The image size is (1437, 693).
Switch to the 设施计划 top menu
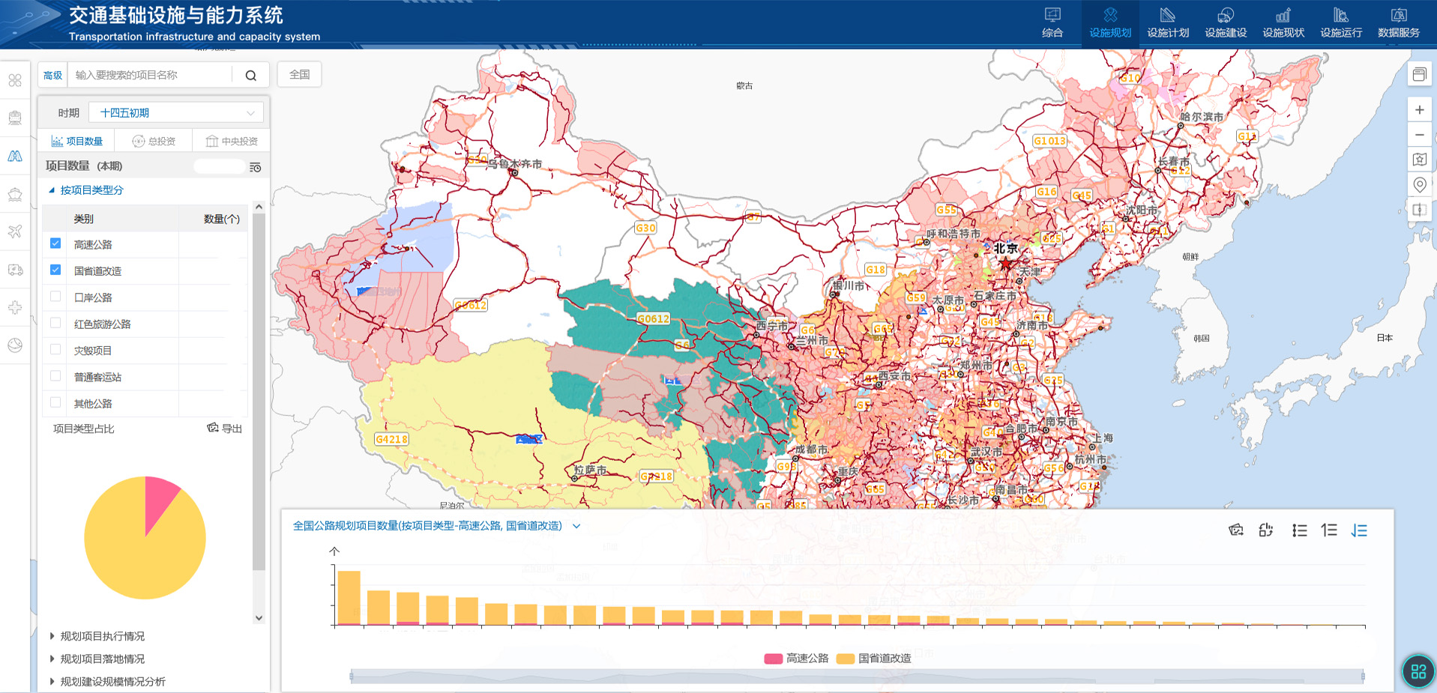(x=1168, y=23)
